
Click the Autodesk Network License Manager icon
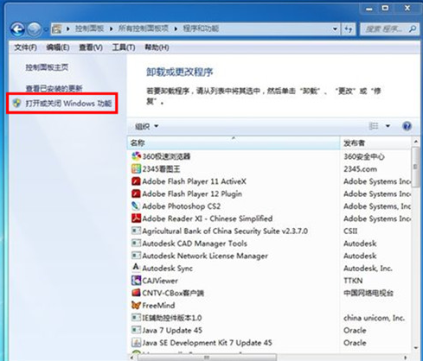(x=136, y=256)
